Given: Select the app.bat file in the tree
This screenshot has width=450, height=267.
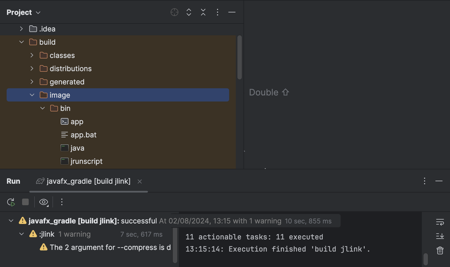Looking at the screenshot, I should click(83, 135).
